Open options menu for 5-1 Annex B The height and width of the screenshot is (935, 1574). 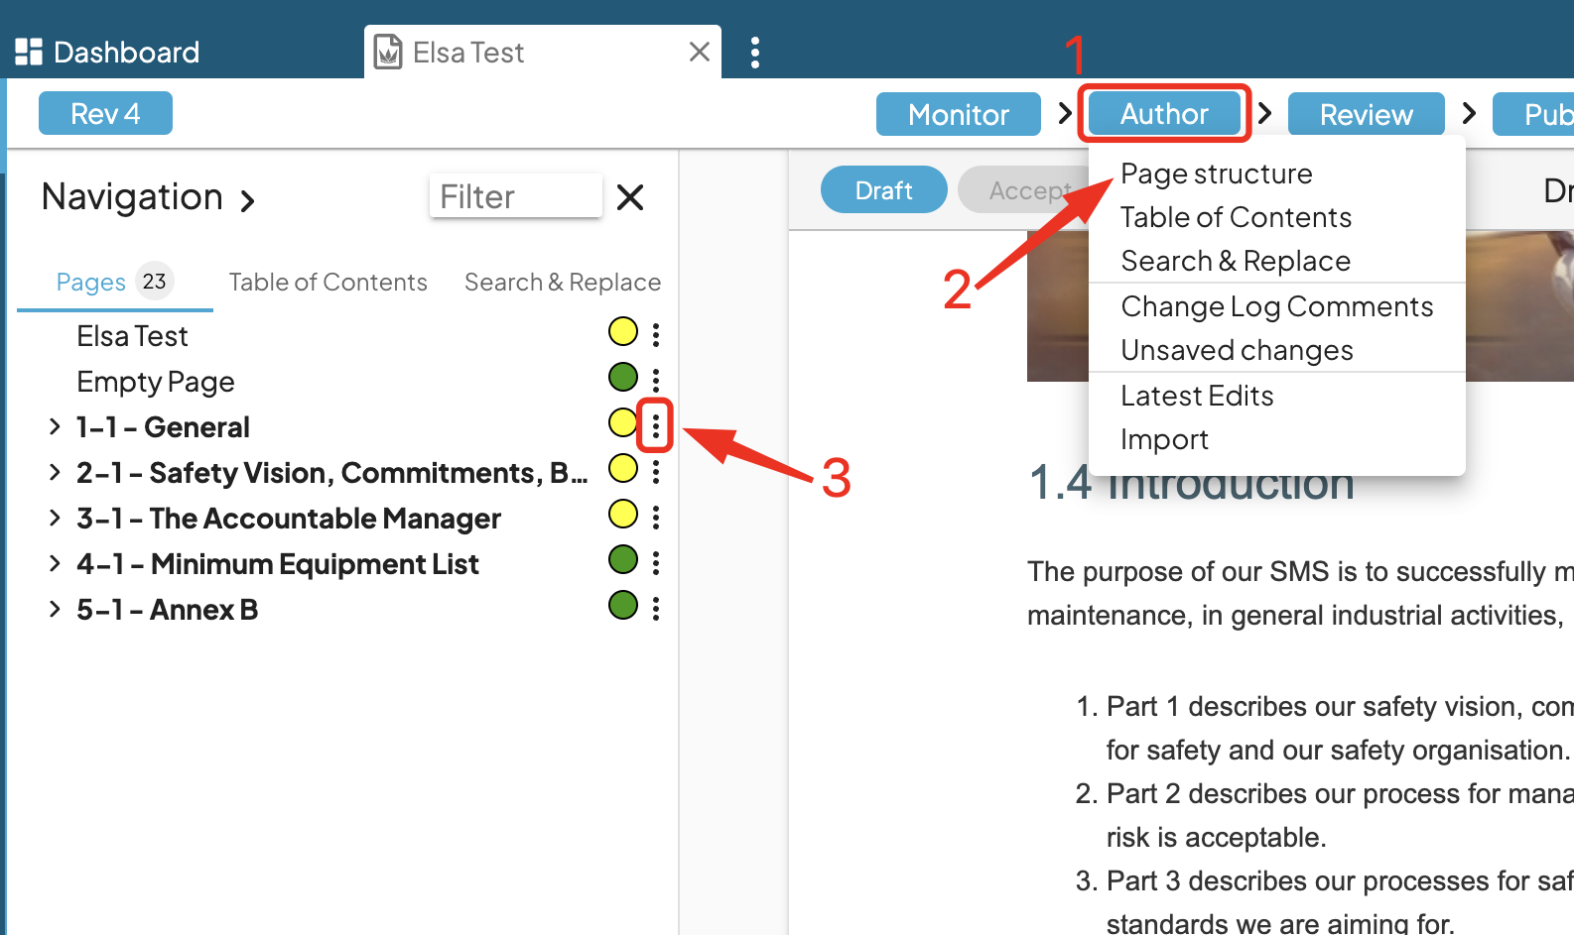656,608
